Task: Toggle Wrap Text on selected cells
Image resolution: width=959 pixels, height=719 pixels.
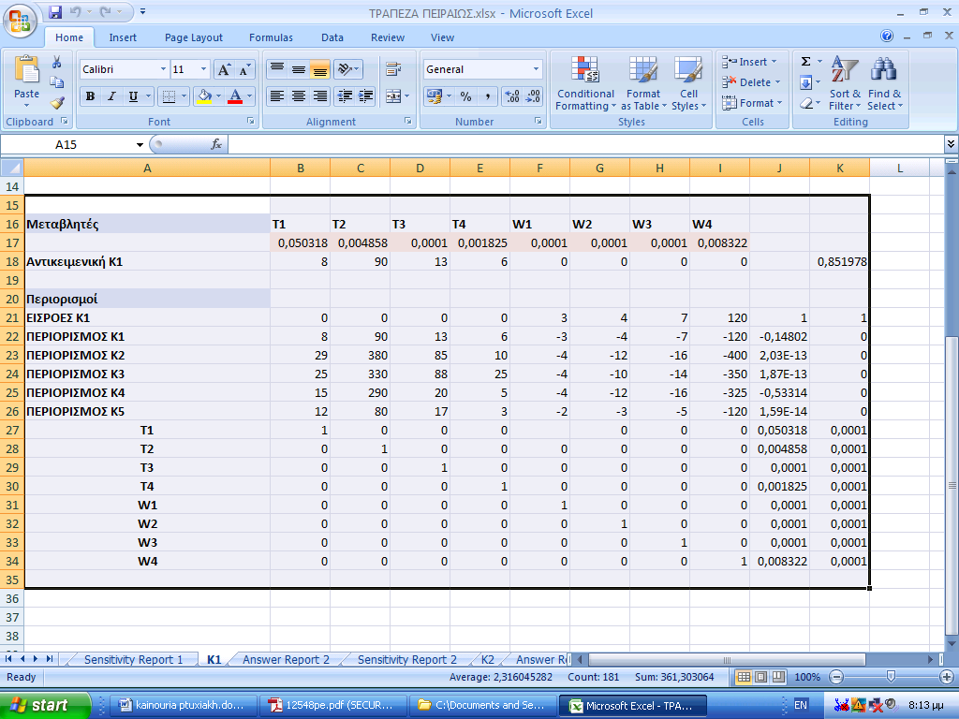Action: (393, 69)
